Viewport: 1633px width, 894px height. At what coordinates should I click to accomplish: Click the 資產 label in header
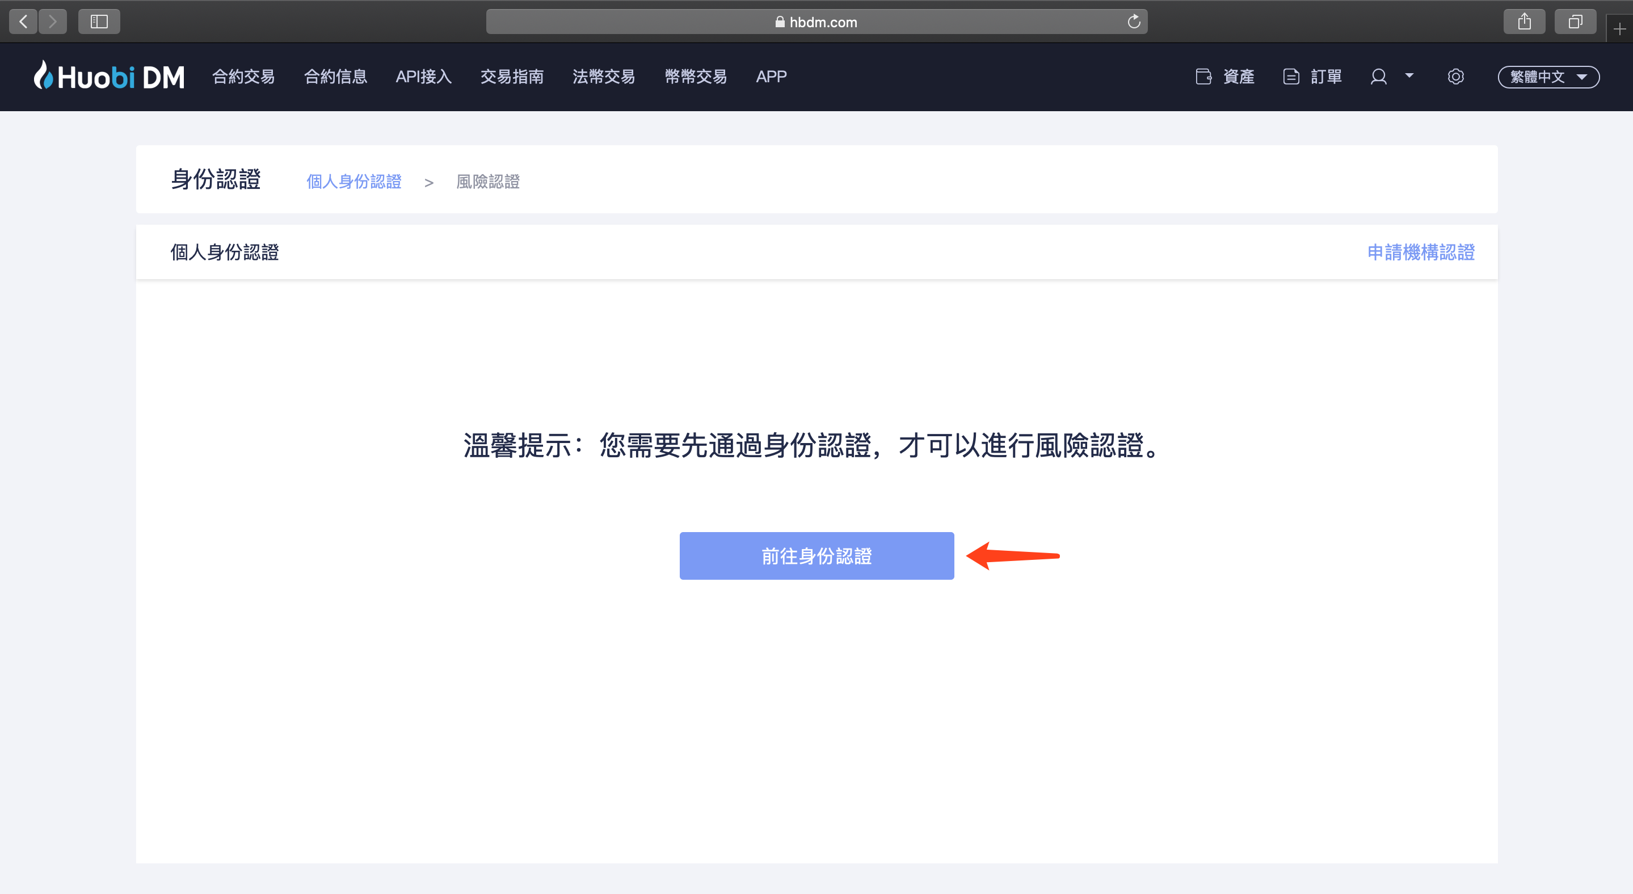pyautogui.click(x=1239, y=77)
